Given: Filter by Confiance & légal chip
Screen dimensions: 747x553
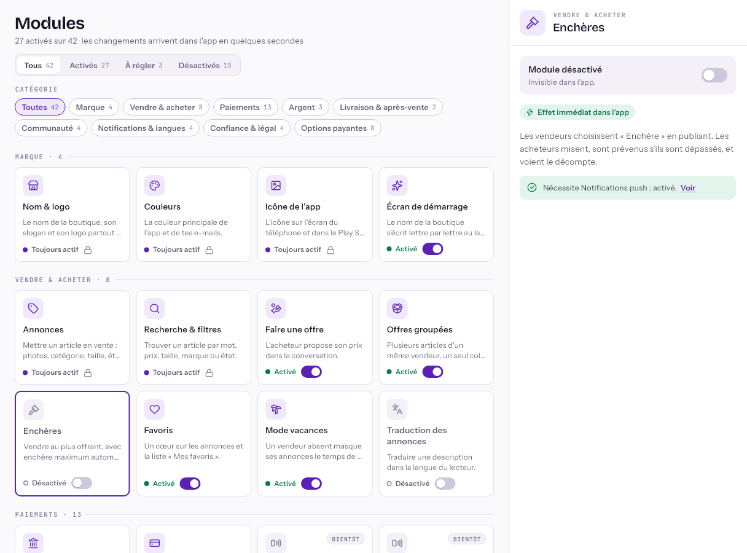Looking at the screenshot, I should click(x=247, y=128).
